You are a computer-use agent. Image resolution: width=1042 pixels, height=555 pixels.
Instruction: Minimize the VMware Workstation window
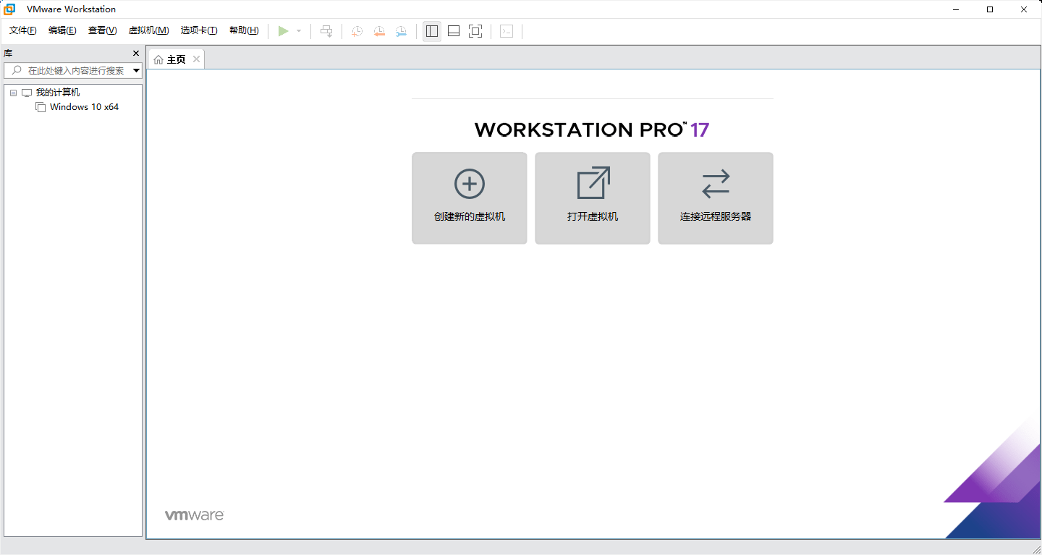click(957, 9)
